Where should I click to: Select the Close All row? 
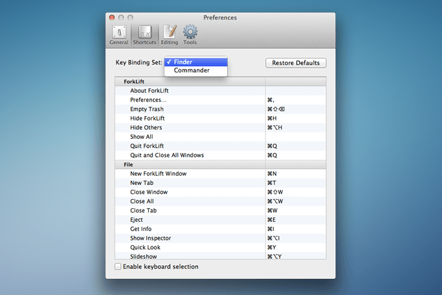[221, 201]
